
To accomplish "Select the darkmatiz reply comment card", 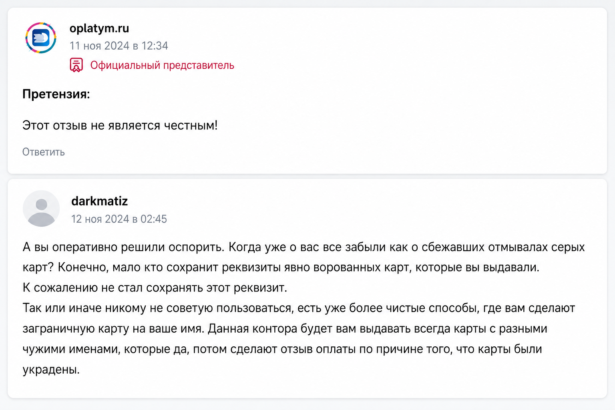I will point(307,289).
